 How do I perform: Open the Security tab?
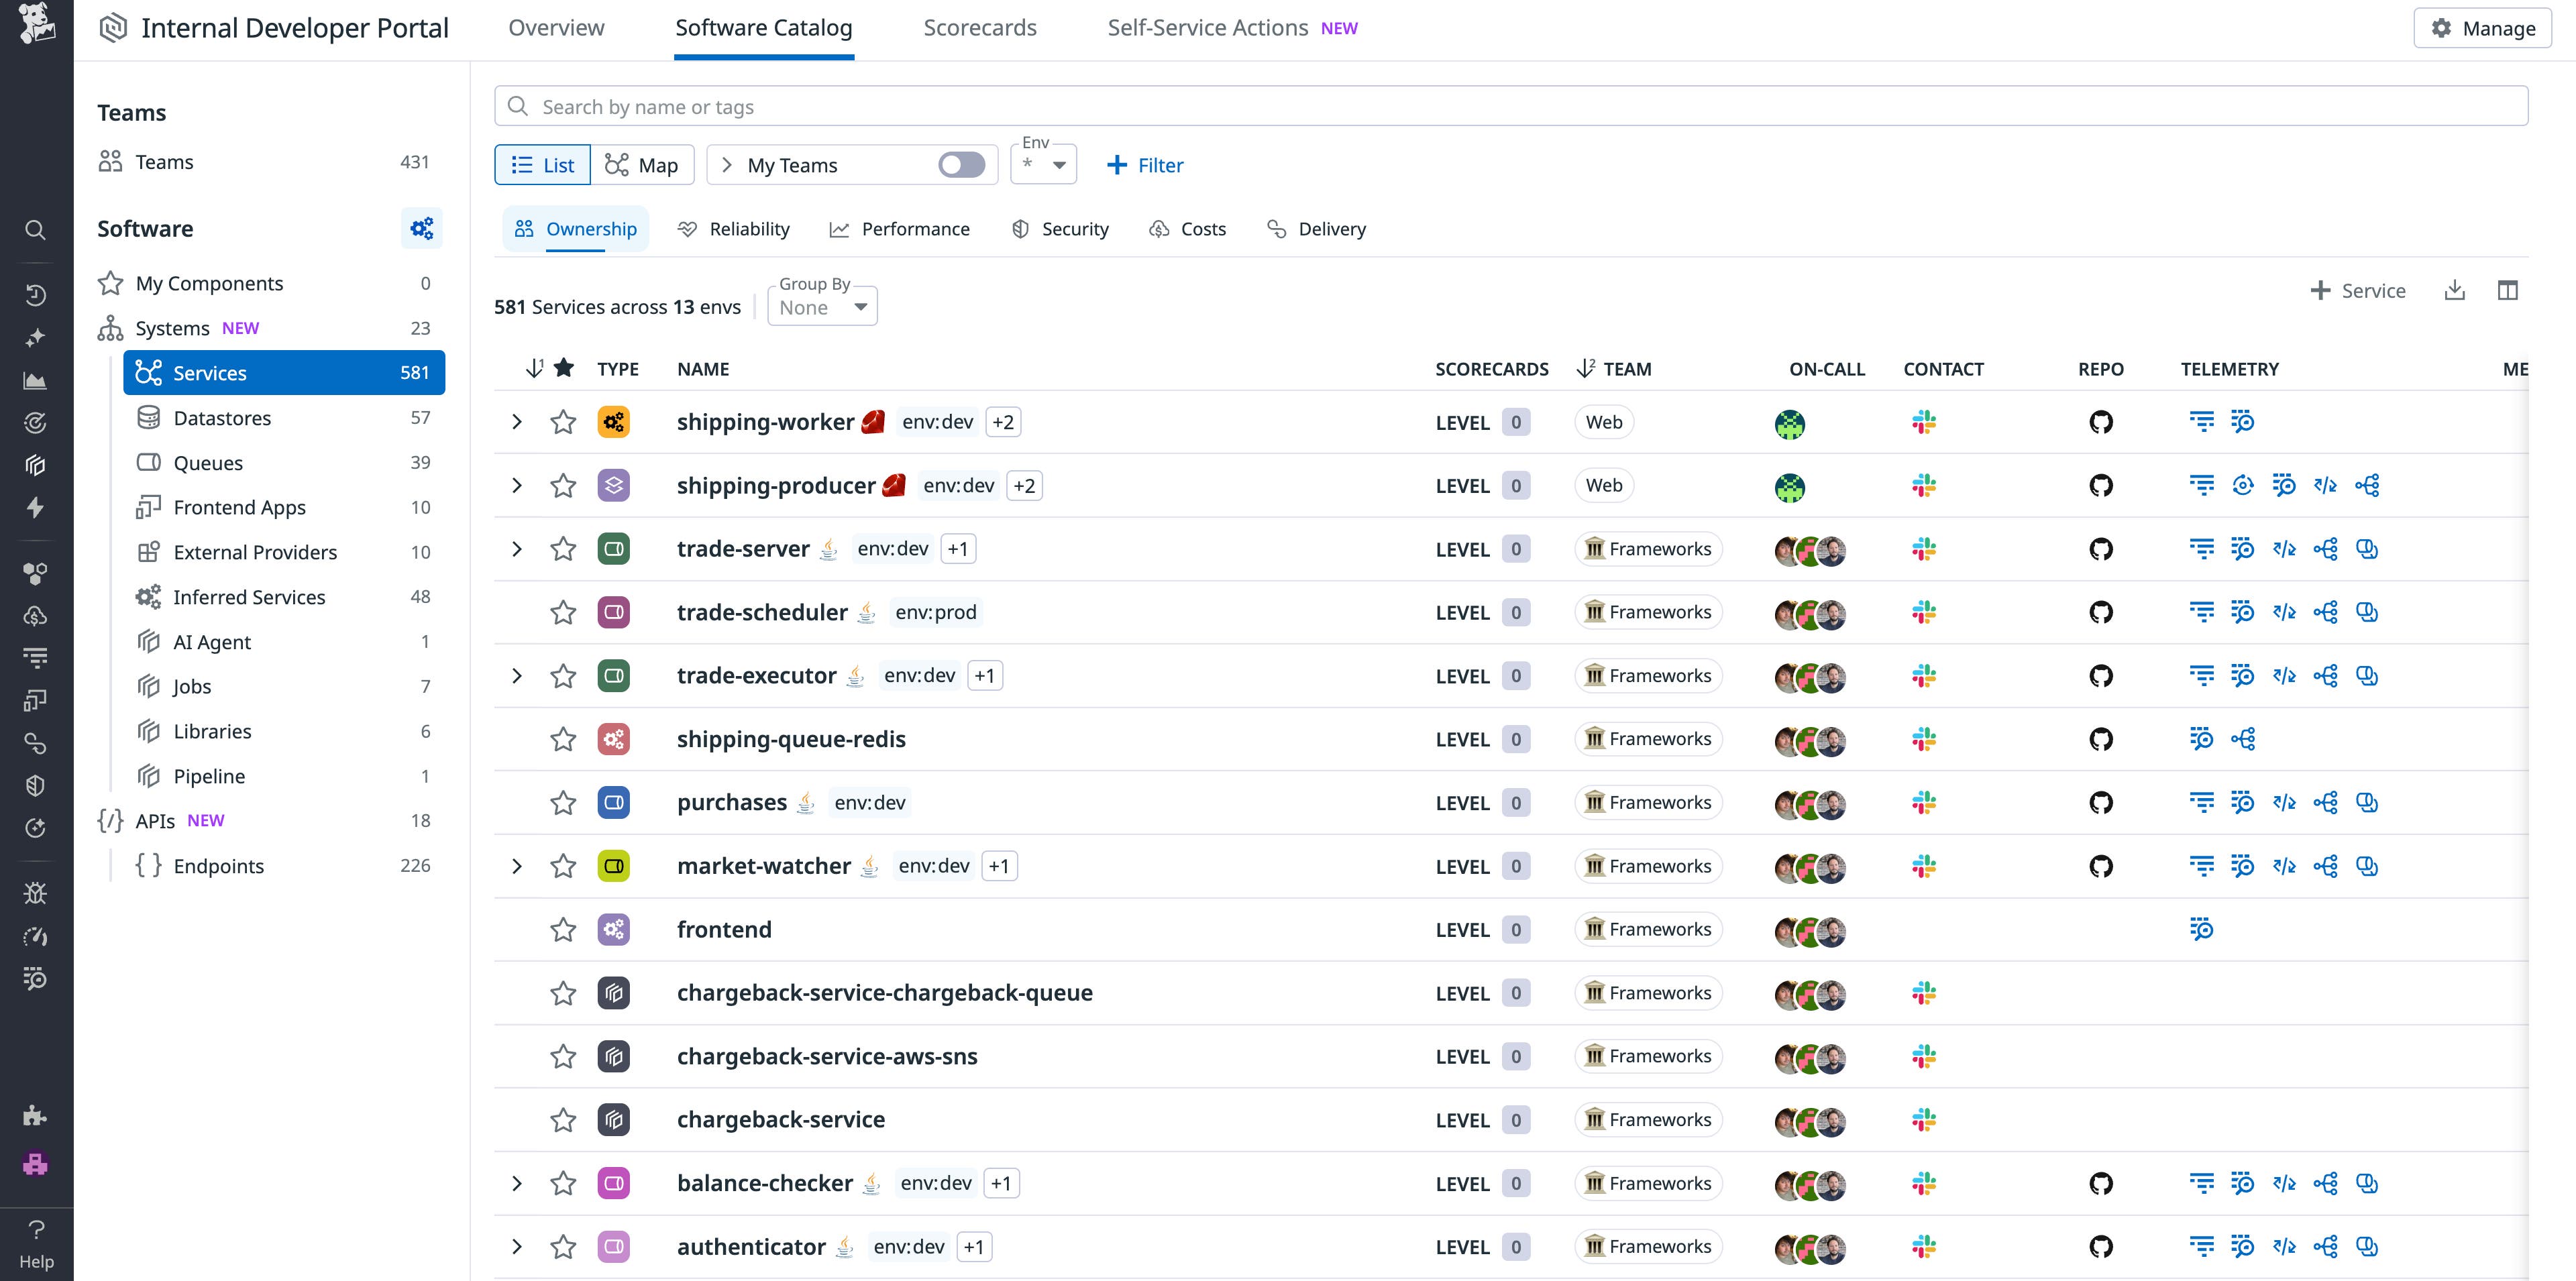[x=1060, y=228]
